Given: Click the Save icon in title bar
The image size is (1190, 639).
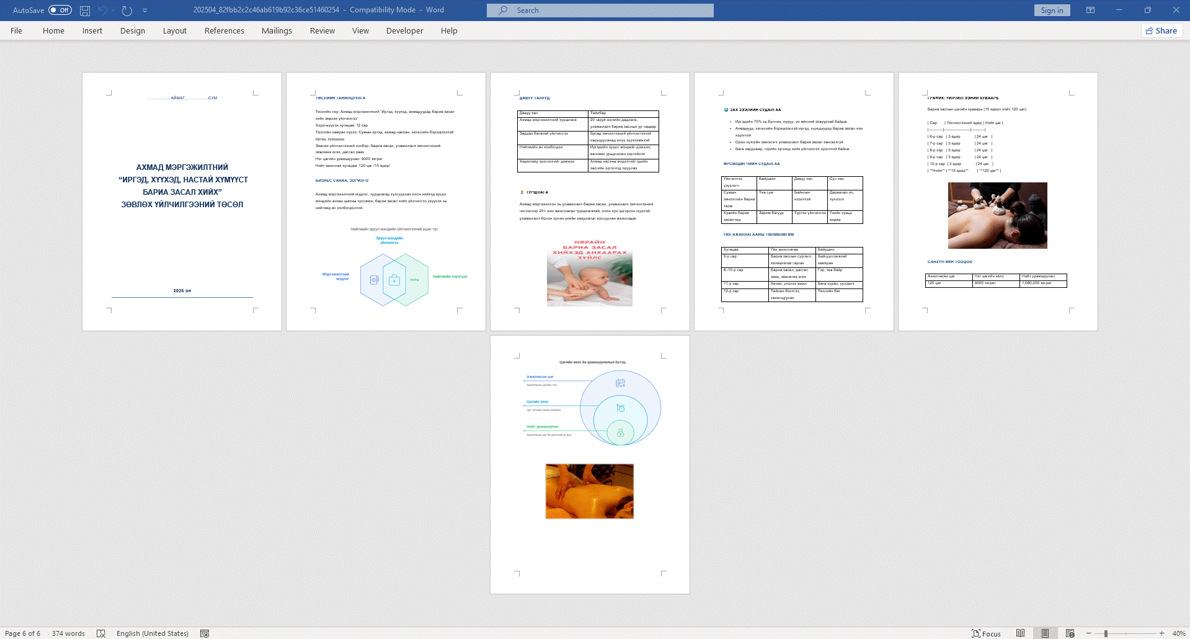Looking at the screenshot, I should pos(85,11).
